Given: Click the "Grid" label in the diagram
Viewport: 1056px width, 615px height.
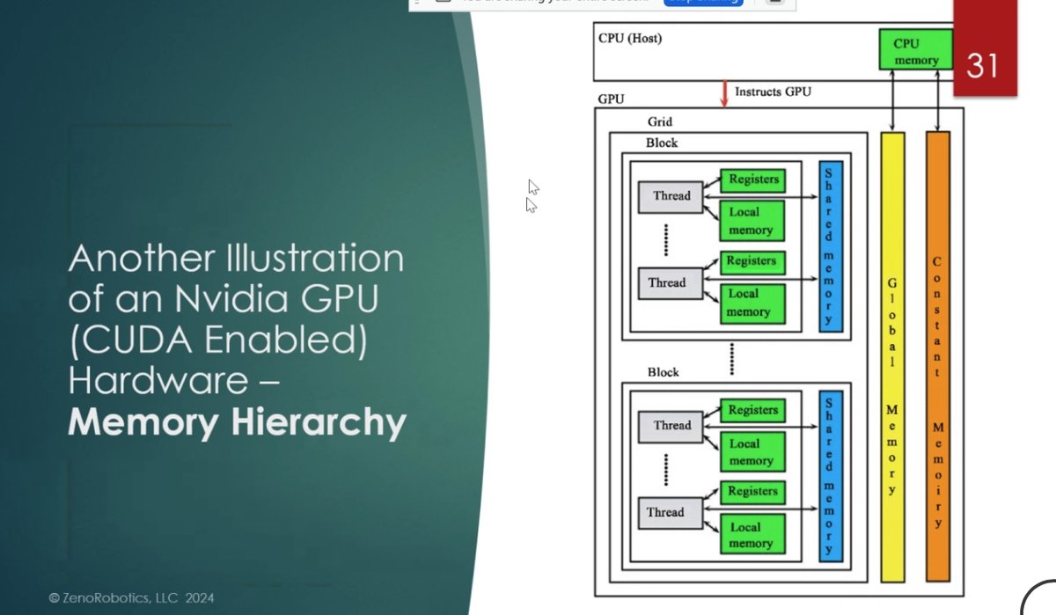Looking at the screenshot, I should (x=660, y=122).
